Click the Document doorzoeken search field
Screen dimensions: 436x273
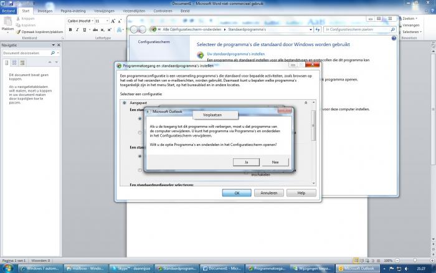(x=26, y=53)
